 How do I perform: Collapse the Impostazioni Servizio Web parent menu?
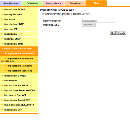(19, 49)
